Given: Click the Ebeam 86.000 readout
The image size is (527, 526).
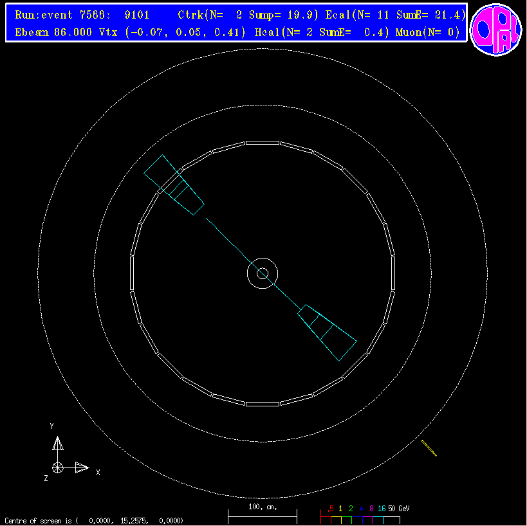Looking at the screenshot, I should click(54, 32).
